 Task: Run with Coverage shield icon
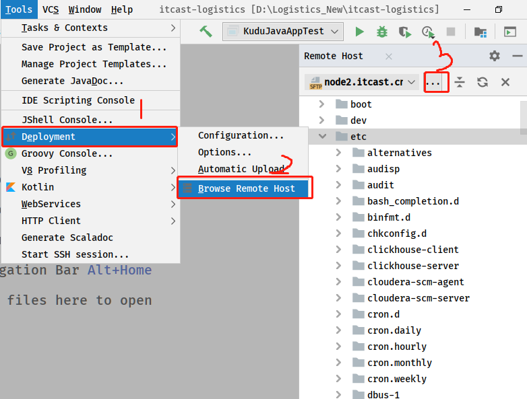pos(404,32)
